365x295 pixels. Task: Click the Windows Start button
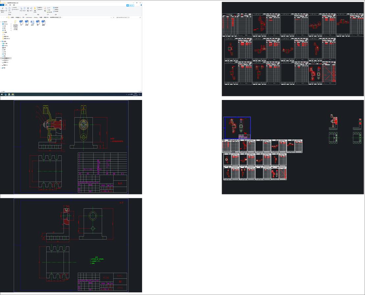tap(2, 94)
